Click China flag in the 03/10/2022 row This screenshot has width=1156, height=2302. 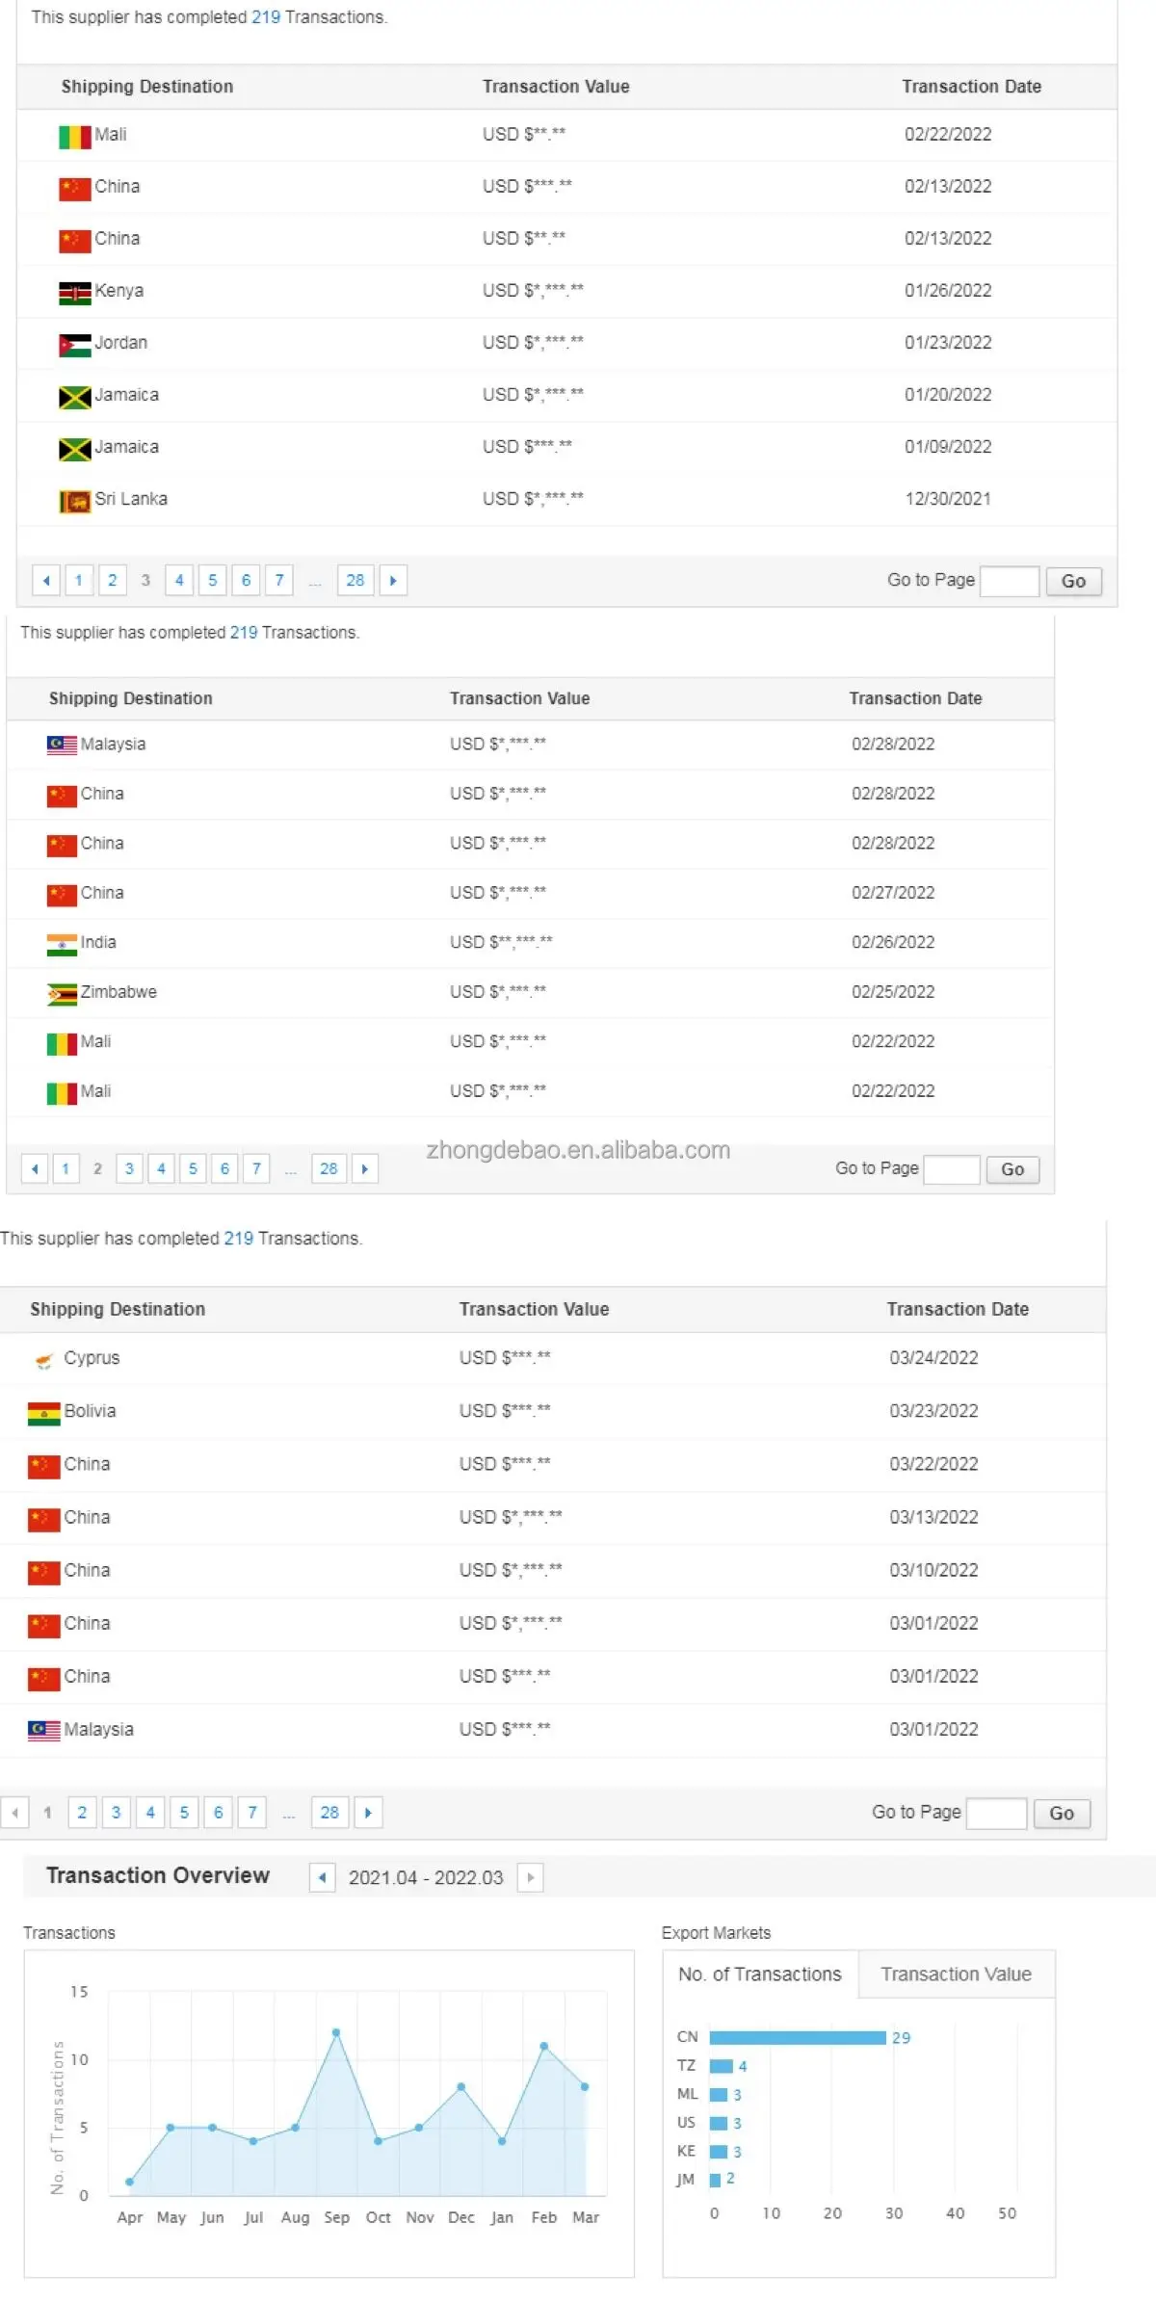pos(44,1572)
